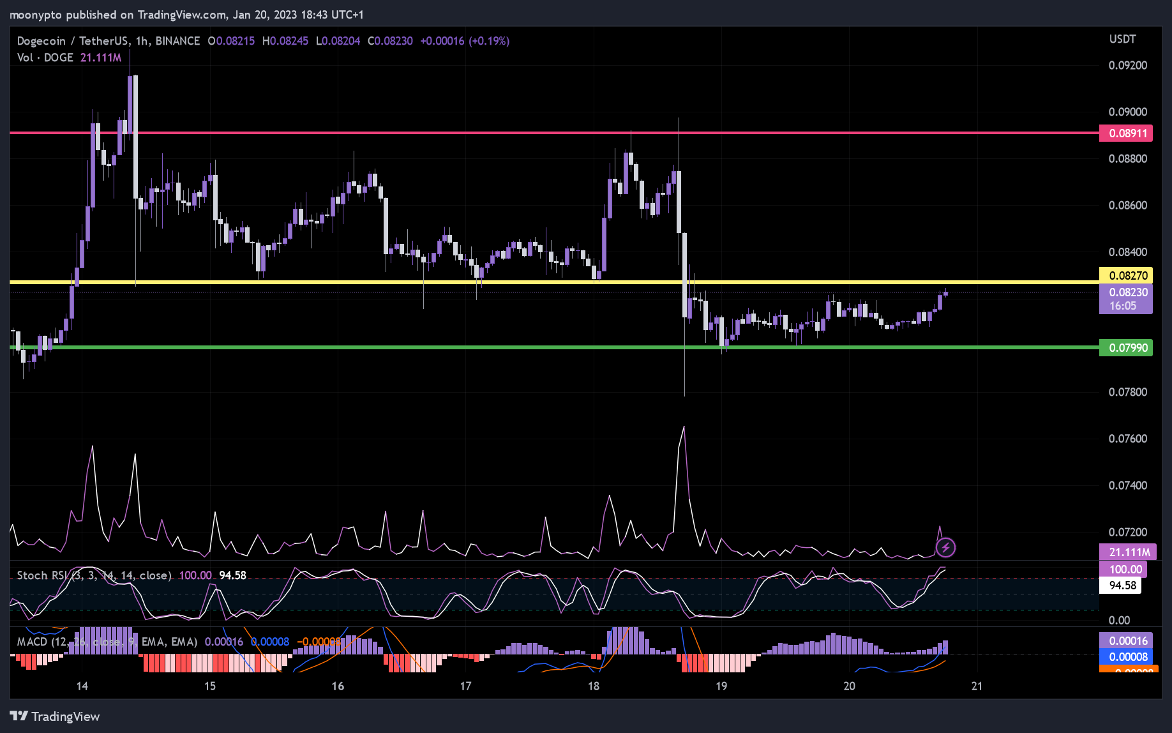Image resolution: width=1172 pixels, height=733 pixels.
Task: Click the low value L0.08204
Action: click(338, 41)
